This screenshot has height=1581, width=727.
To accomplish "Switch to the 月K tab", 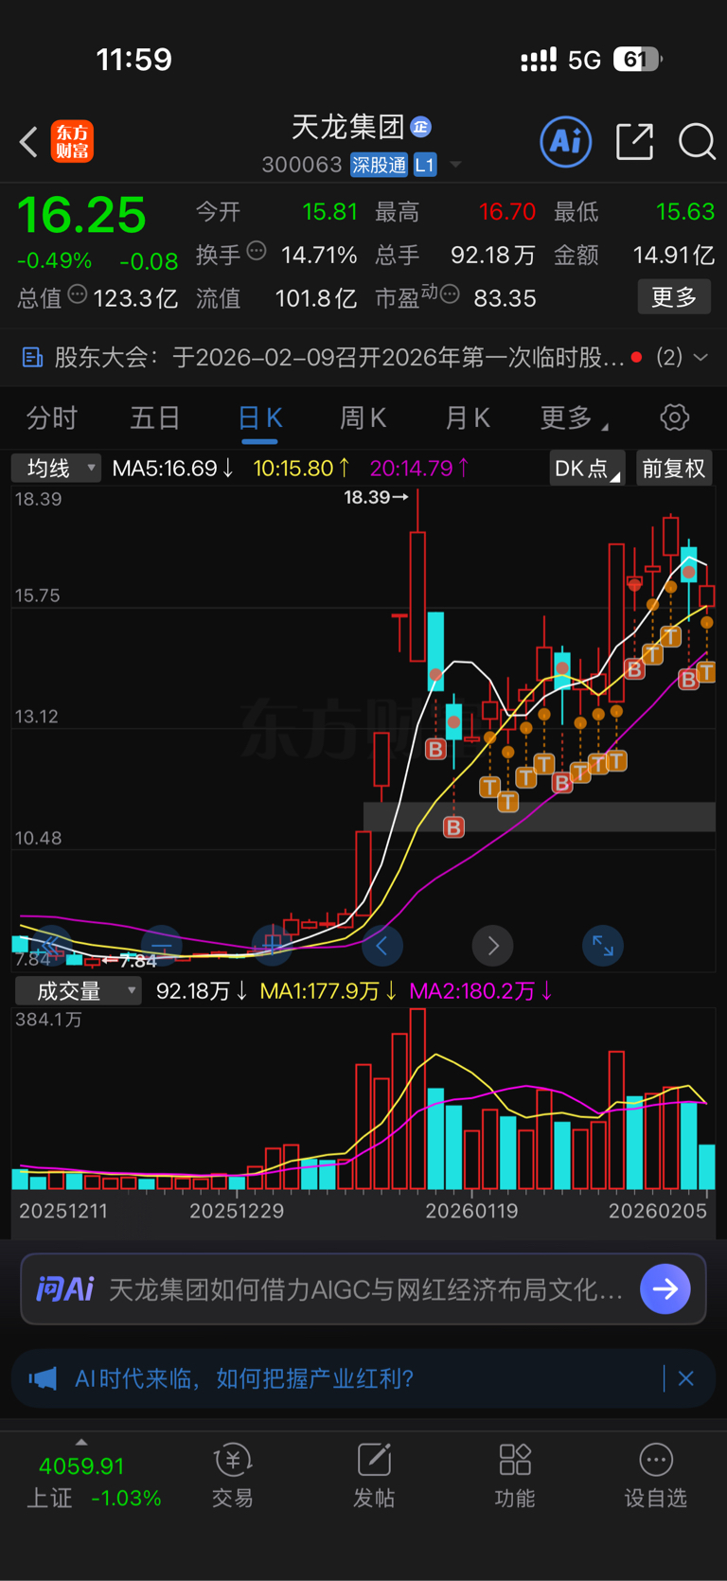I will (468, 417).
